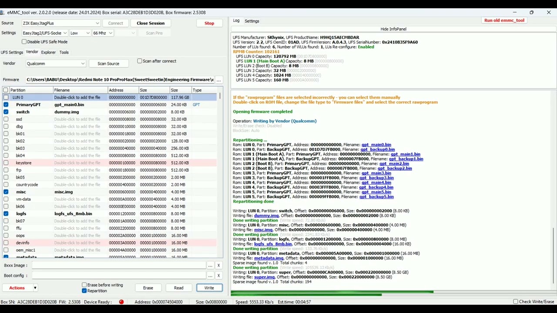Open the gpt_main0.bin log link
The image size is (557, 313).
point(376,145)
